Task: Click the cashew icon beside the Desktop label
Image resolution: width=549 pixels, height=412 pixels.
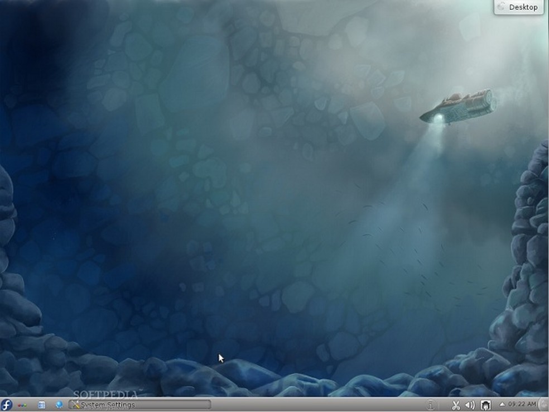Action: pos(500,7)
